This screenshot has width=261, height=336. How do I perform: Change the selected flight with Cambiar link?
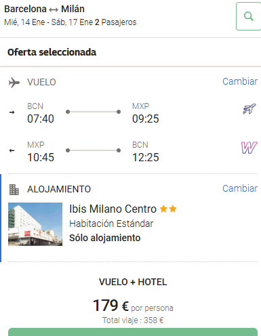point(240,81)
